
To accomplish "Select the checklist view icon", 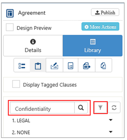I will [x=22, y=65].
